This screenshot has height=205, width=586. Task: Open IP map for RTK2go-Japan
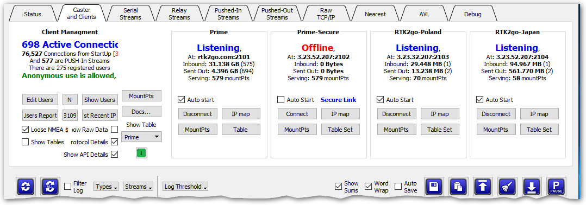(539, 114)
